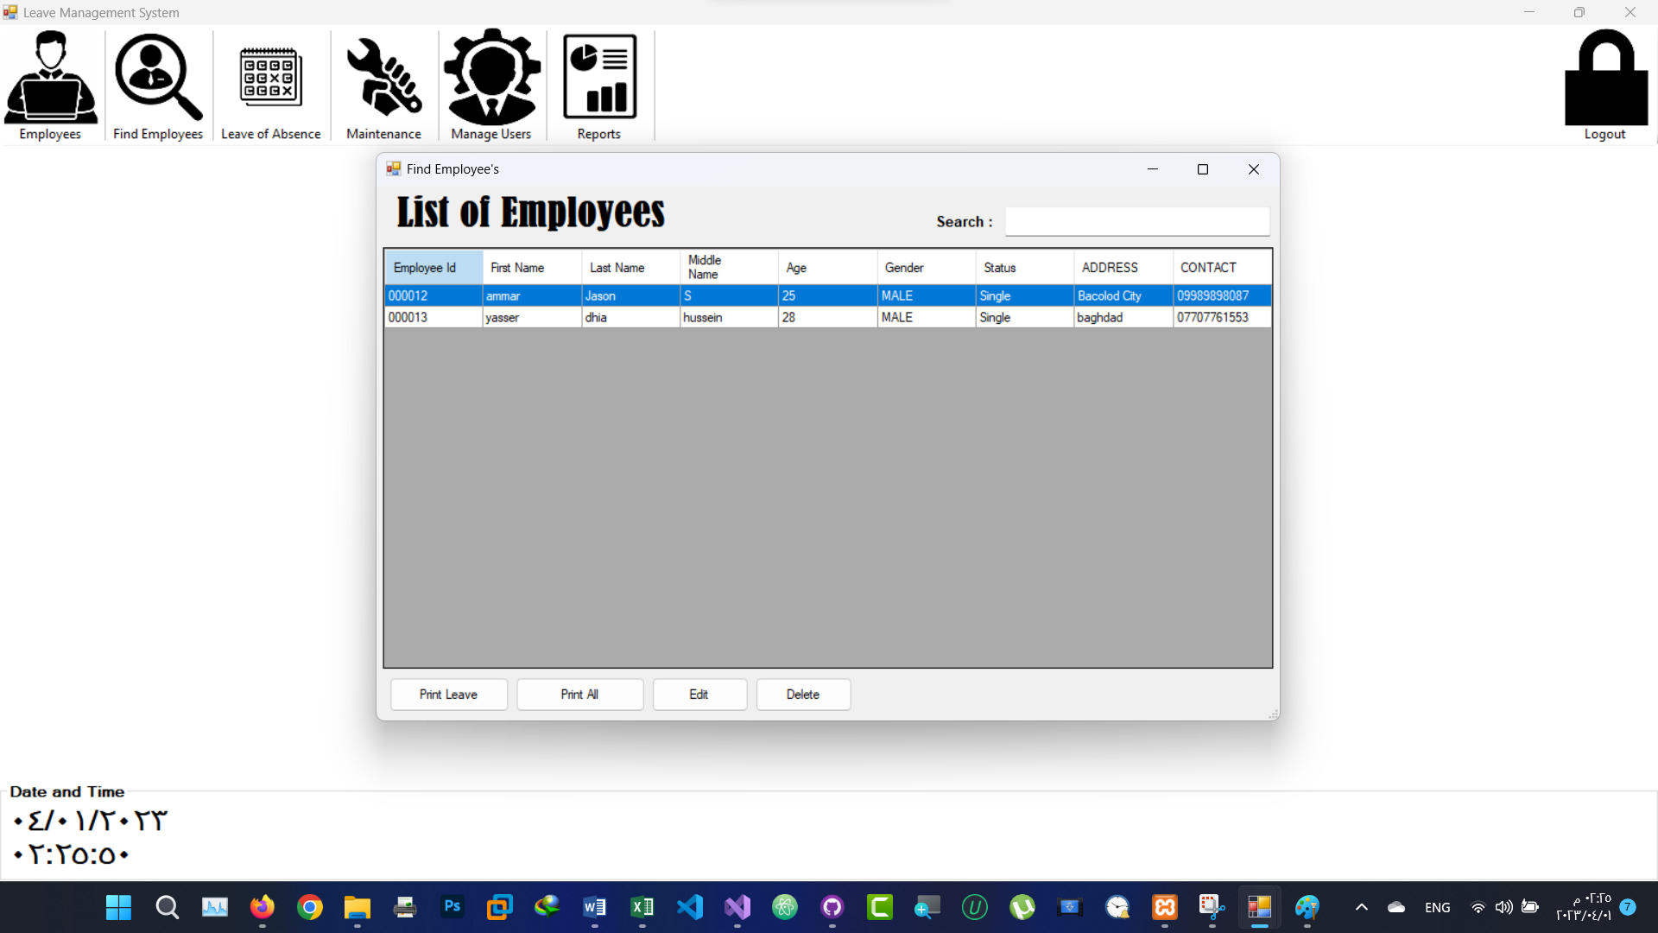Open Excel from the taskbar
Image resolution: width=1658 pixels, height=933 pixels.
[x=642, y=907]
